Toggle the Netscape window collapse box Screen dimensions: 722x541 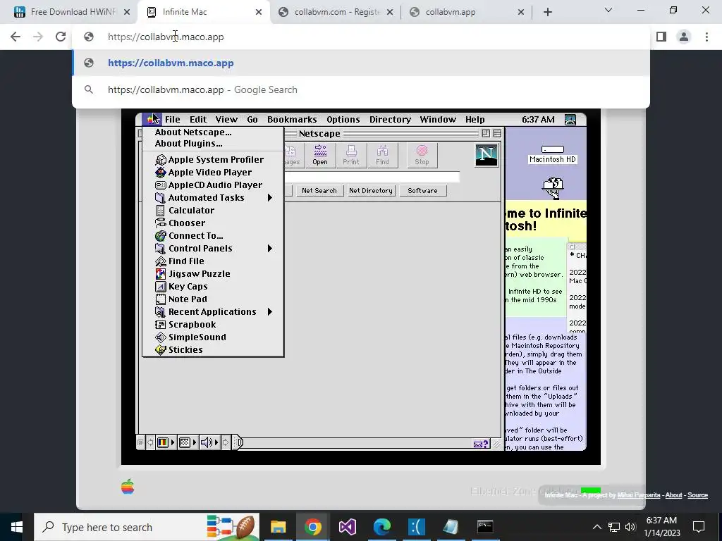point(497,133)
